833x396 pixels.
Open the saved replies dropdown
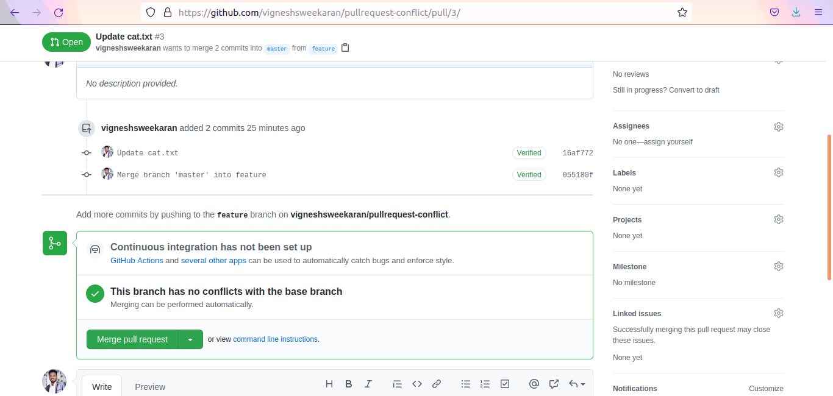coord(577,384)
